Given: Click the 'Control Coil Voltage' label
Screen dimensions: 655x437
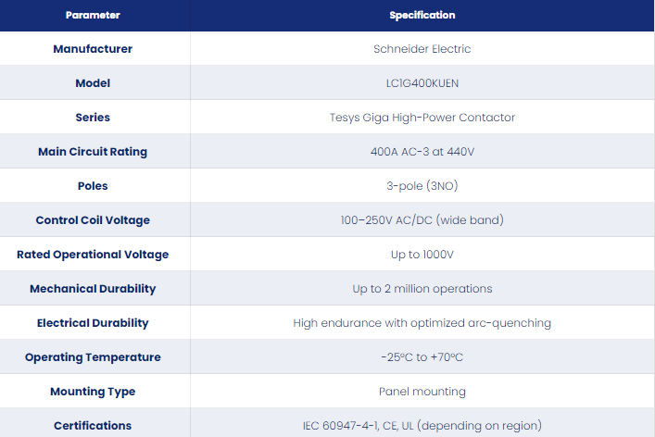Looking at the screenshot, I should click(x=93, y=220).
